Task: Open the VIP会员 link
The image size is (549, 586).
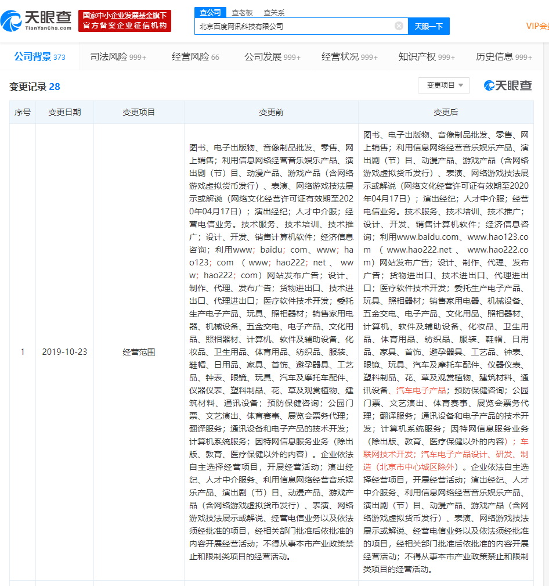Action: click(x=540, y=26)
